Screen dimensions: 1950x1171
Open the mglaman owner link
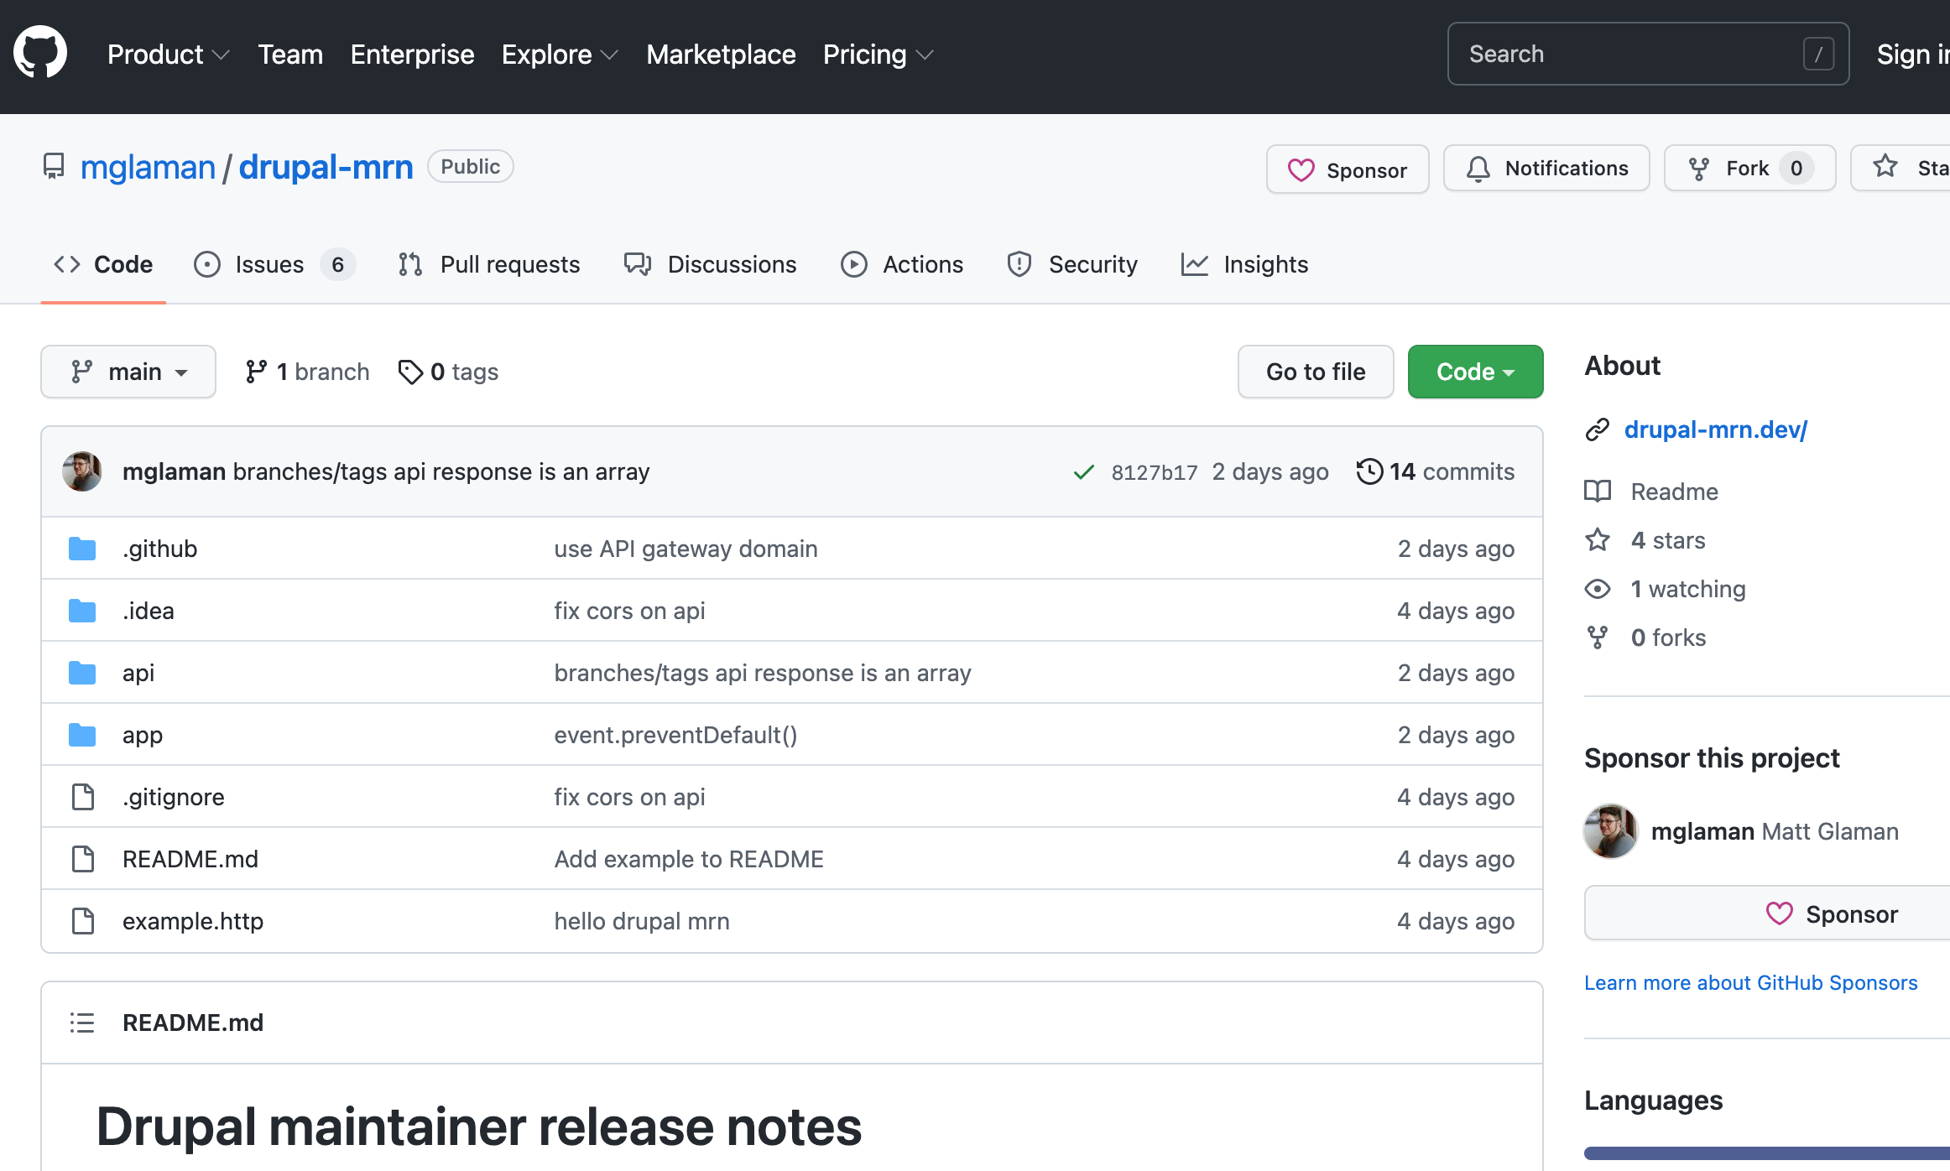click(148, 167)
